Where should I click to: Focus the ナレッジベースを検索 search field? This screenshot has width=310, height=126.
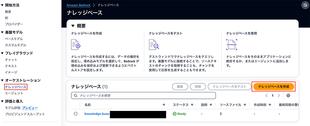point(143,95)
